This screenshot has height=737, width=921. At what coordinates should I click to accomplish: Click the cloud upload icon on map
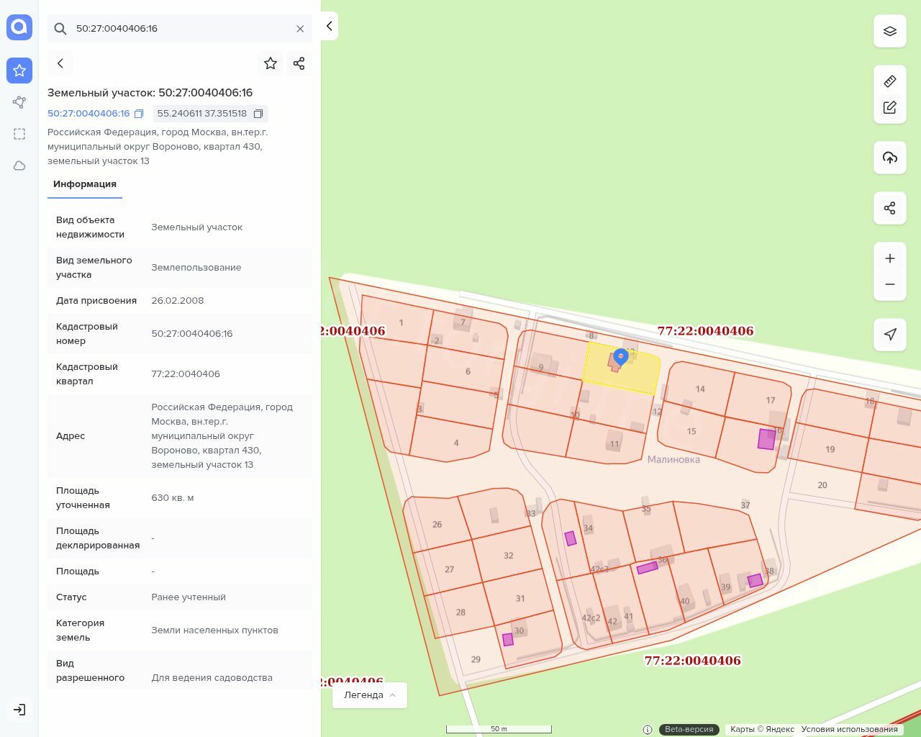(890, 158)
